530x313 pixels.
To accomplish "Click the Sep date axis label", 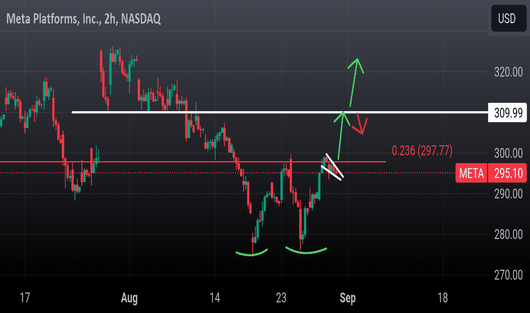I will point(348,298).
